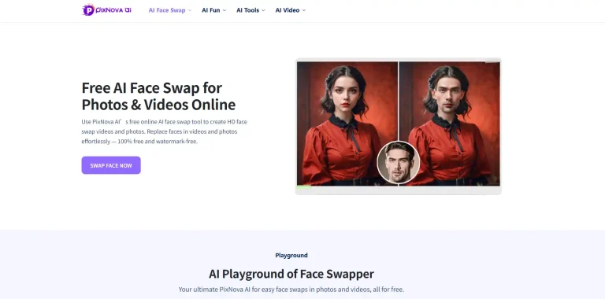Click the 'Your ultimate PixNova AI' subtitle text
This screenshot has width=605, height=299.
[291, 290]
